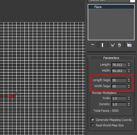Click the Density value field

pos(119,104)
